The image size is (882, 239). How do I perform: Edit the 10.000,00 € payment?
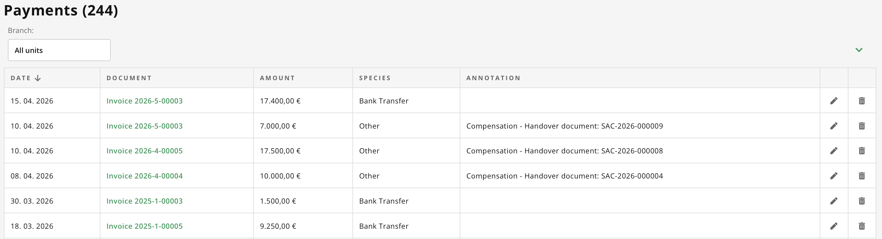coord(834,176)
